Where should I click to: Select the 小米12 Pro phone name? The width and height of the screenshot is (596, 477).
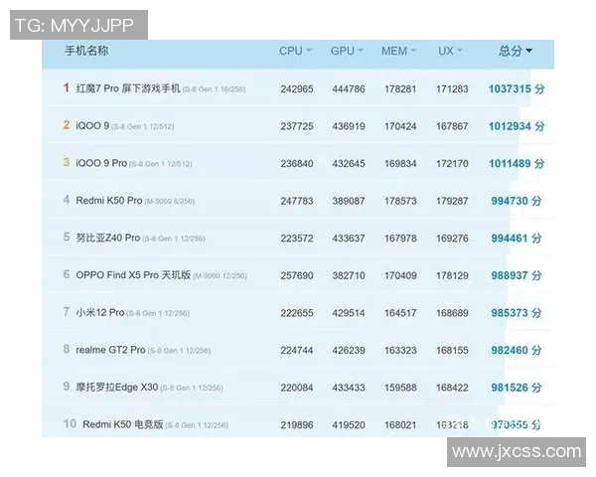coord(100,313)
